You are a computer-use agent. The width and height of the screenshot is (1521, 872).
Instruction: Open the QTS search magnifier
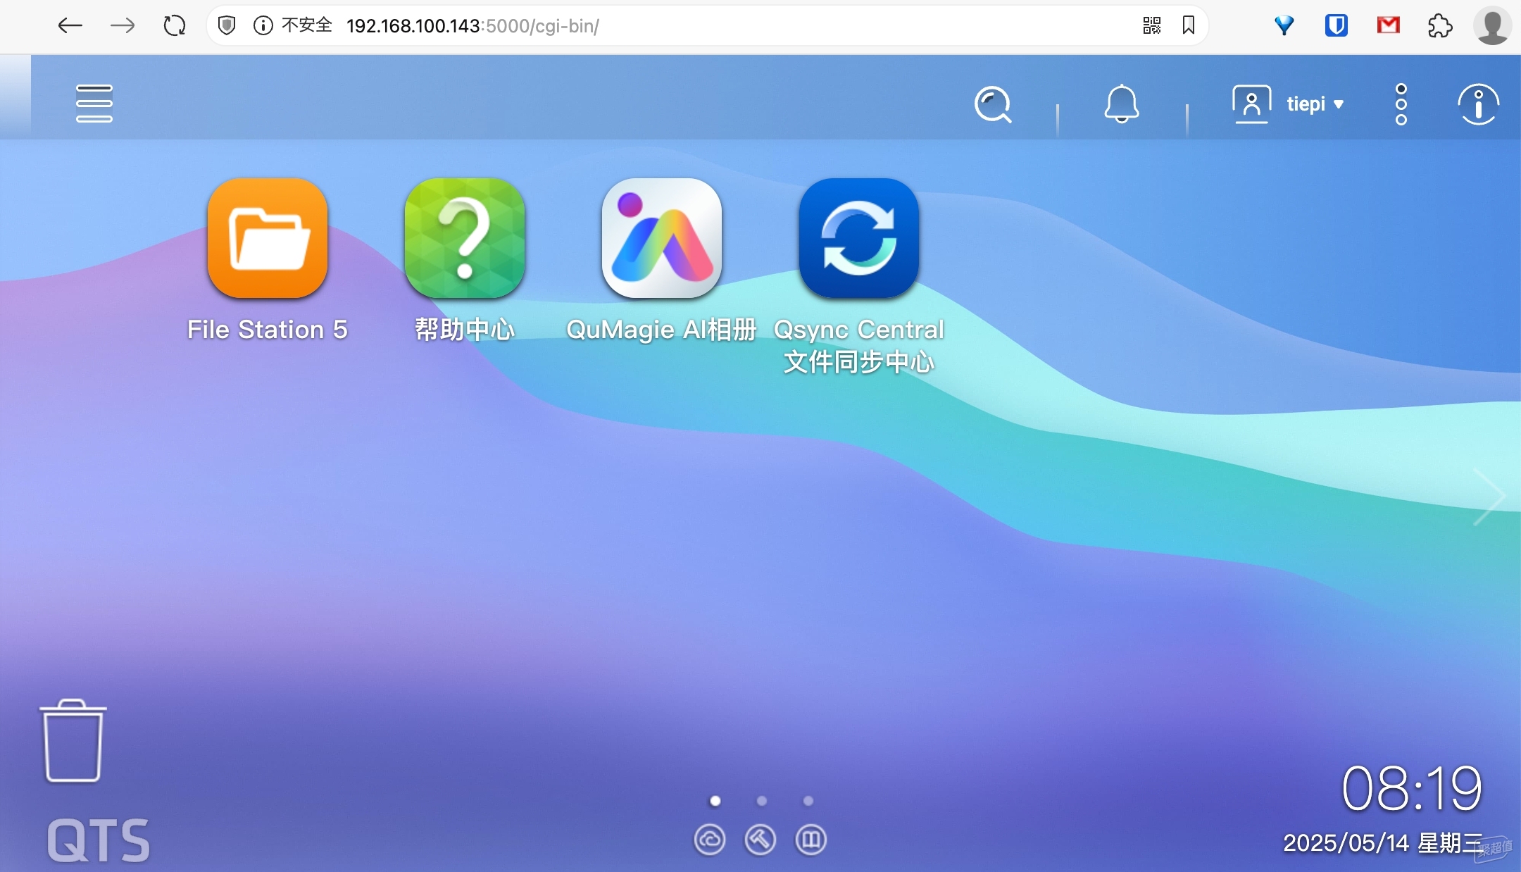[x=993, y=104]
